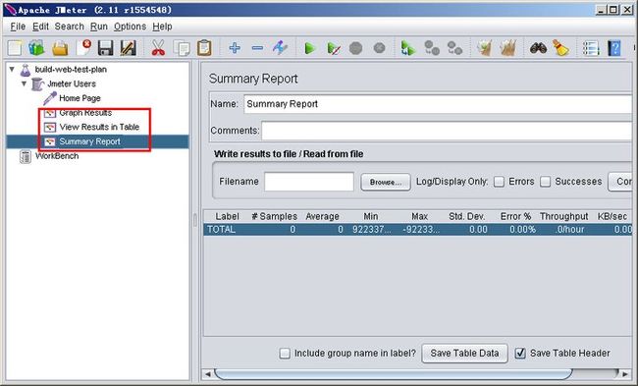Image resolution: width=638 pixels, height=386 pixels.
Task: Click the Save Table Data button
Action: point(464,353)
